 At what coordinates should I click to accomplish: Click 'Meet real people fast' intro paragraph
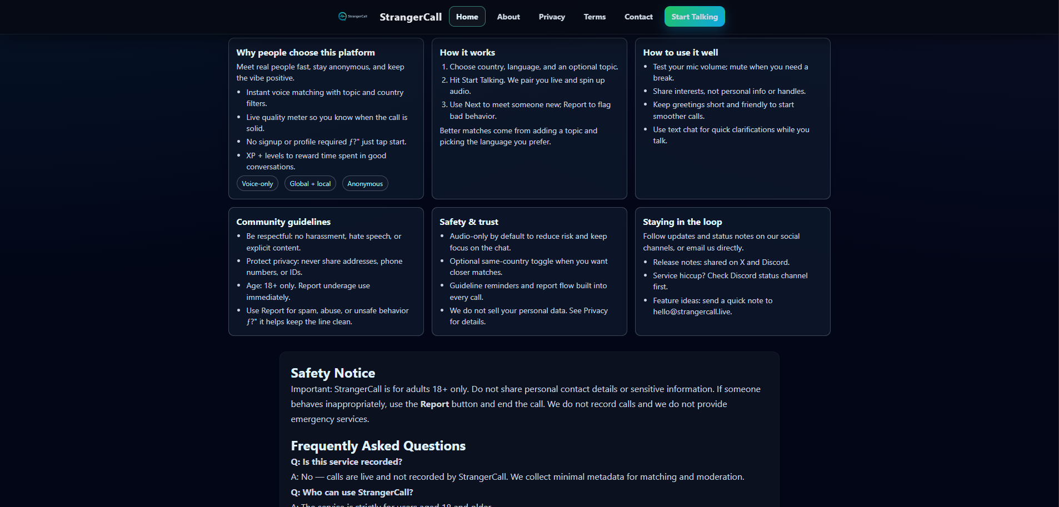point(320,72)
